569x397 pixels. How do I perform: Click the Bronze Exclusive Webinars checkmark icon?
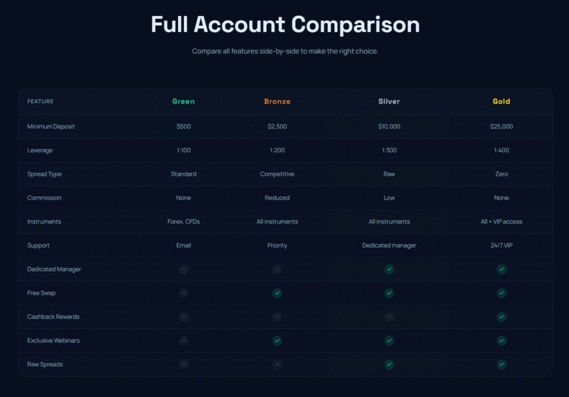(277, 341)
